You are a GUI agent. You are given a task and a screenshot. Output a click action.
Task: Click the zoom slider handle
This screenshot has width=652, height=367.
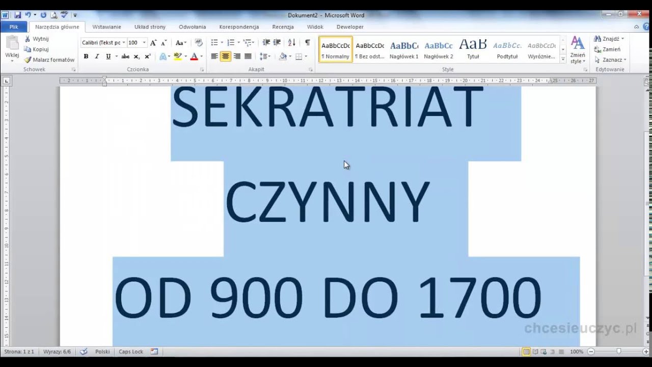pyautogui.click(x=618, y=352)
